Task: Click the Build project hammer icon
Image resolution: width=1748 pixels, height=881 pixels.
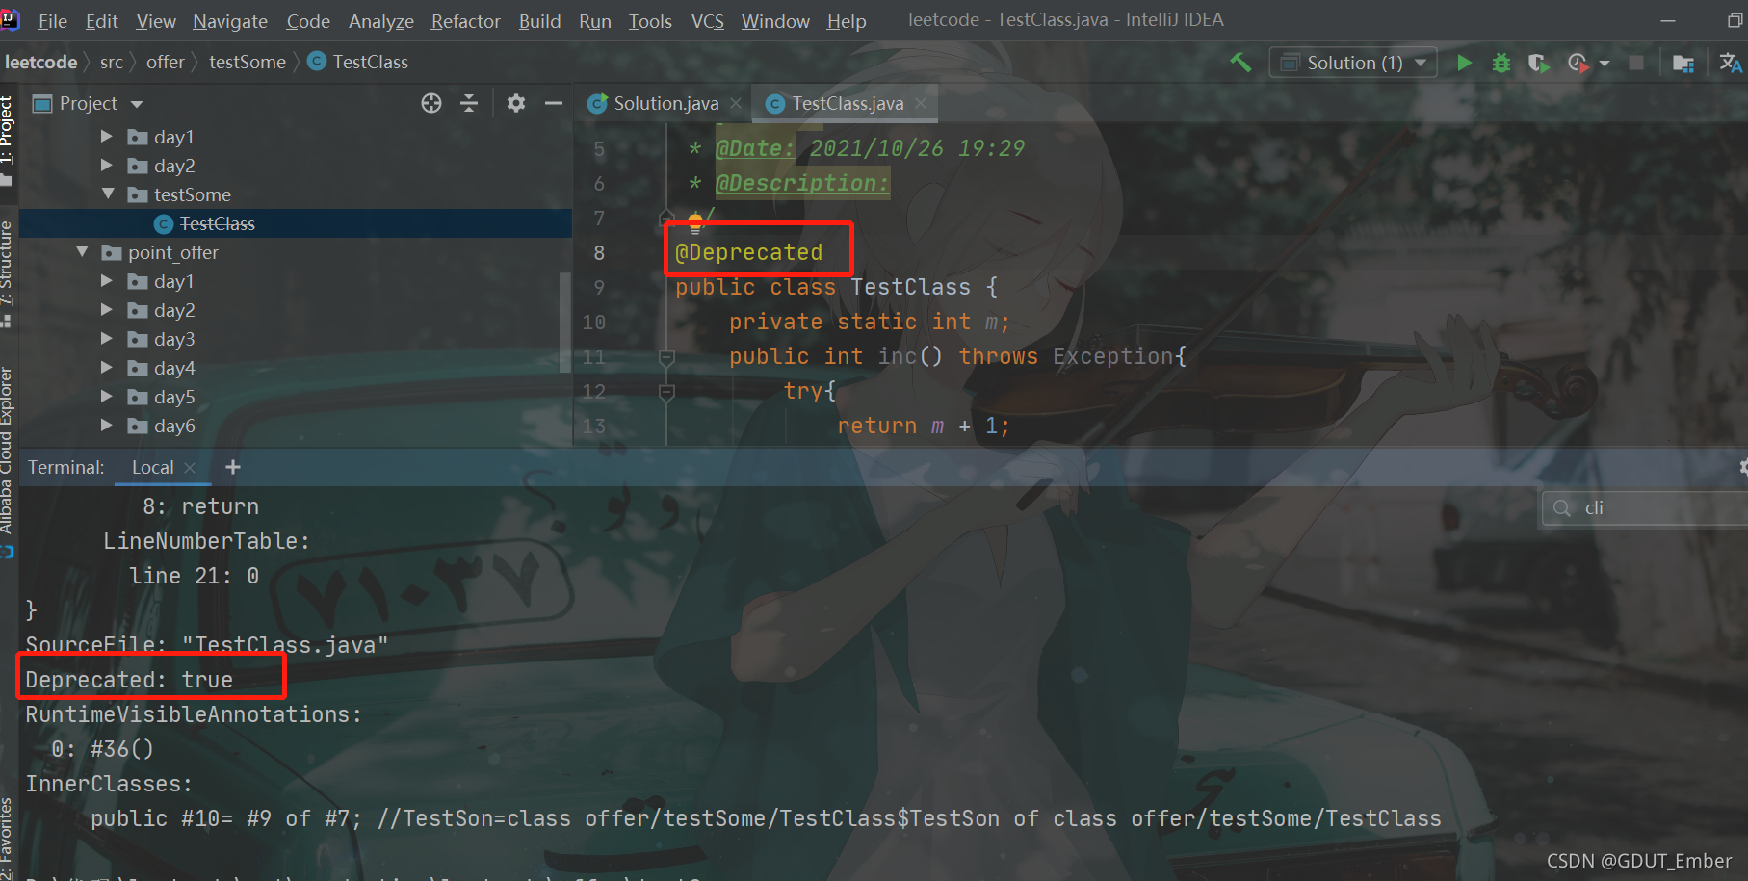Action: pos(1240,63)
